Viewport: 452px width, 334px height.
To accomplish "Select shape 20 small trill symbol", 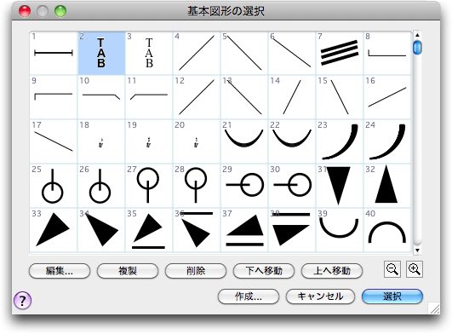I will coord(197,141).
